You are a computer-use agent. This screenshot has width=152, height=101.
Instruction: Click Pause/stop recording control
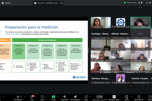[100, 98]
